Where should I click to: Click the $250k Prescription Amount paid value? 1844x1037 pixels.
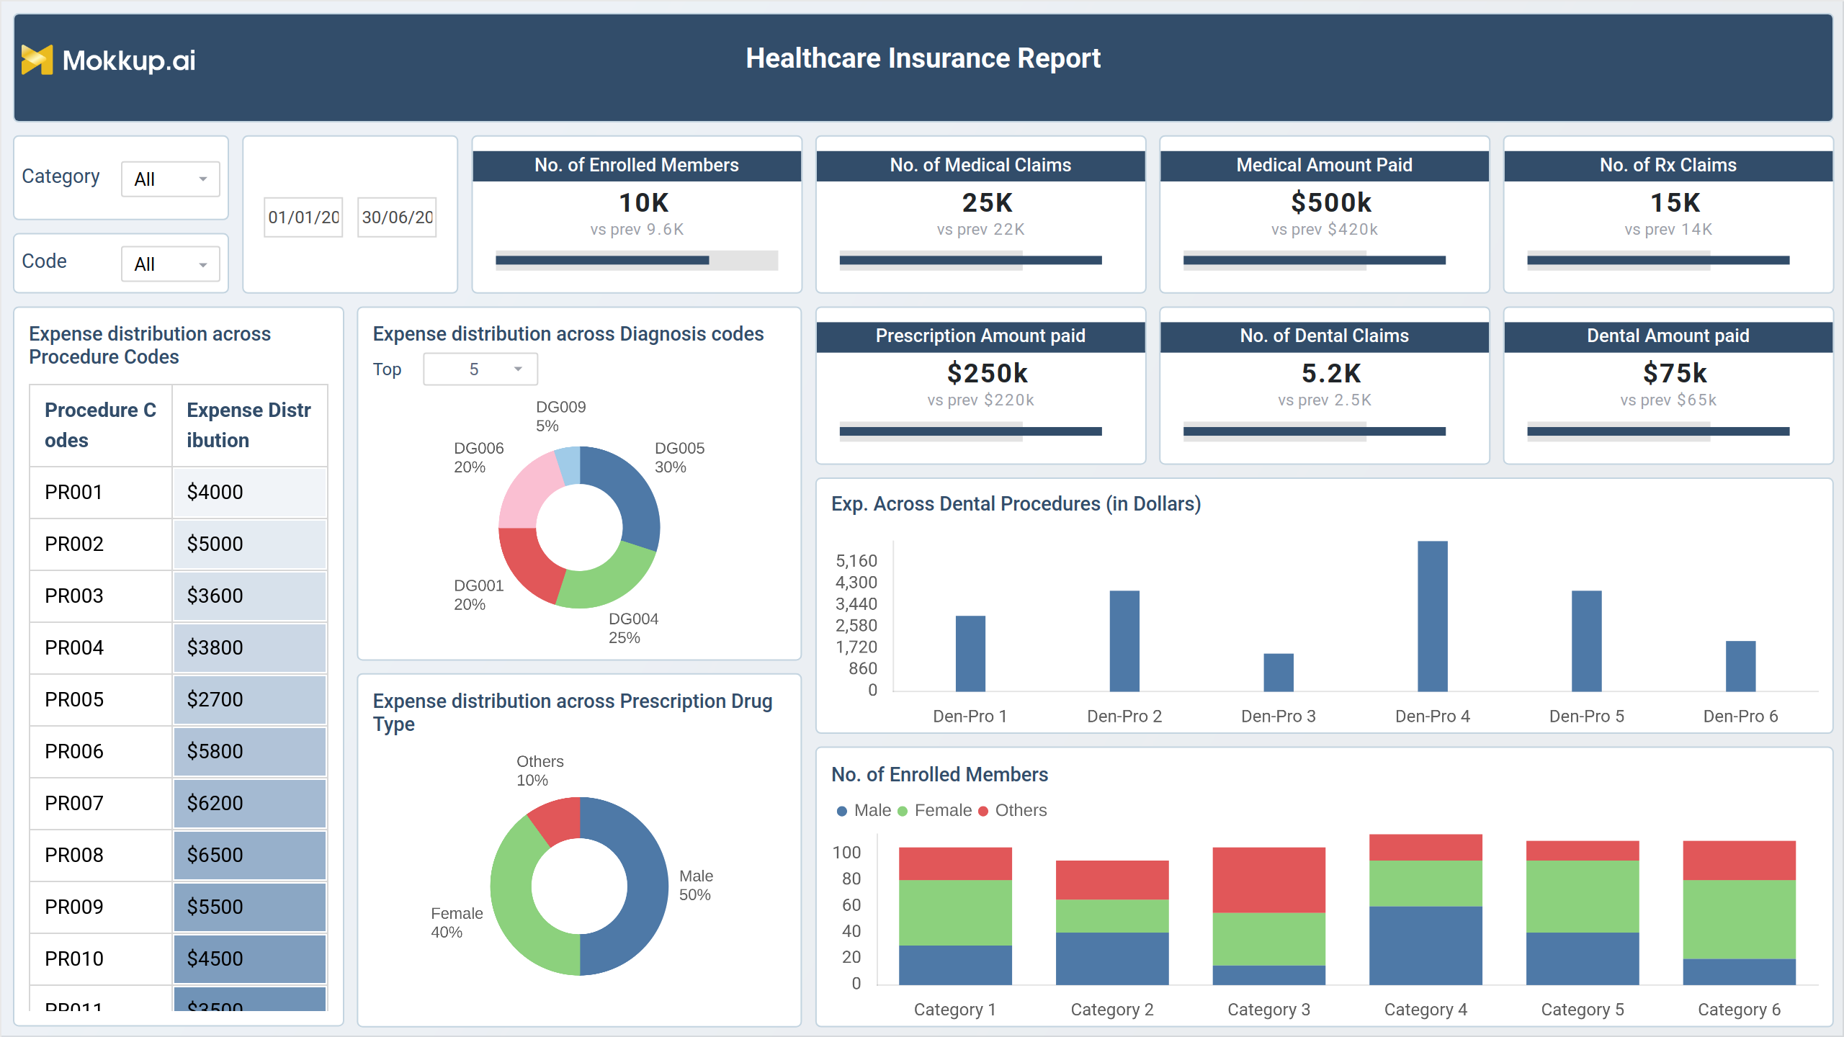coord(987,374)
